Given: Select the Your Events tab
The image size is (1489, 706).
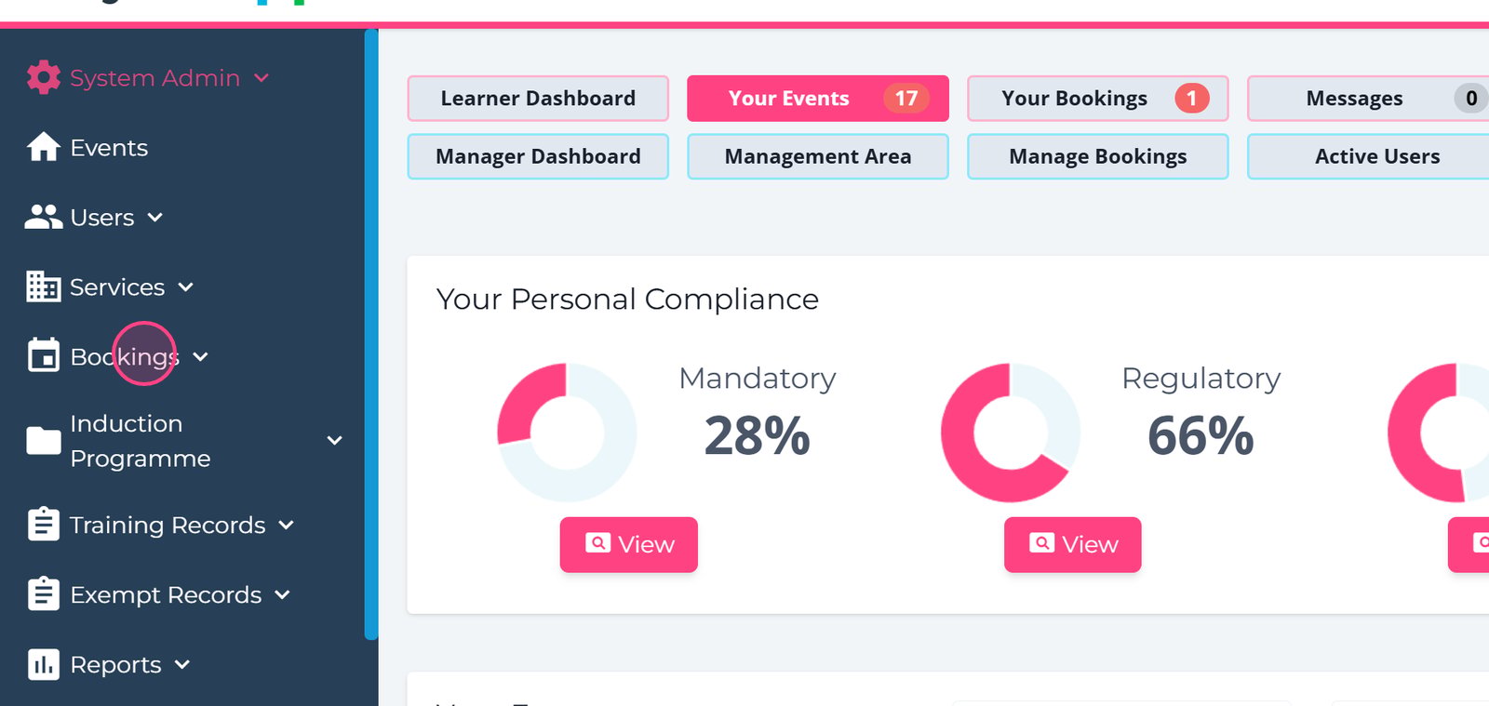Looking at the screenshot, I should 818,99.
